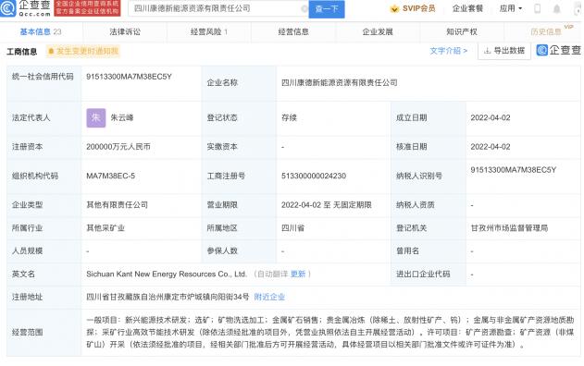Viewport: 584px width, 366px height.
Task: Select registration number 513300000024230
Action: pos(314,176)
